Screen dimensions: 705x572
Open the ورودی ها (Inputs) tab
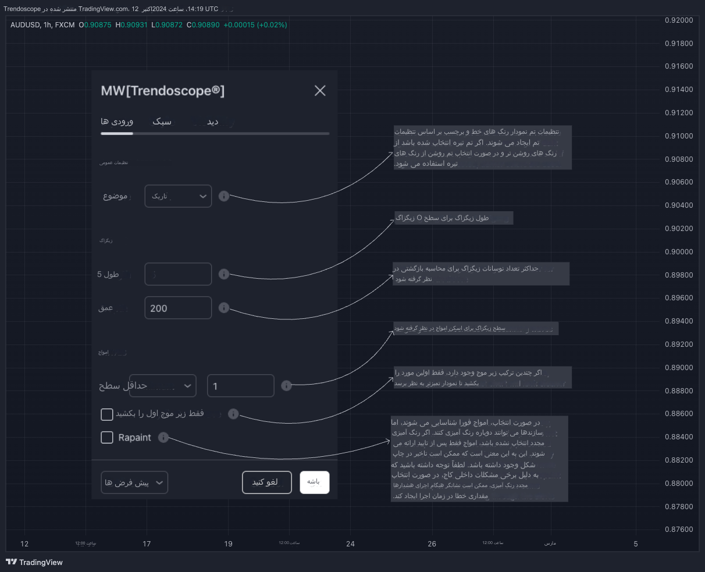coord(117,121)
